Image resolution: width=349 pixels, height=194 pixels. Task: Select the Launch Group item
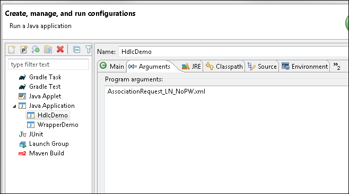[49, 144]
